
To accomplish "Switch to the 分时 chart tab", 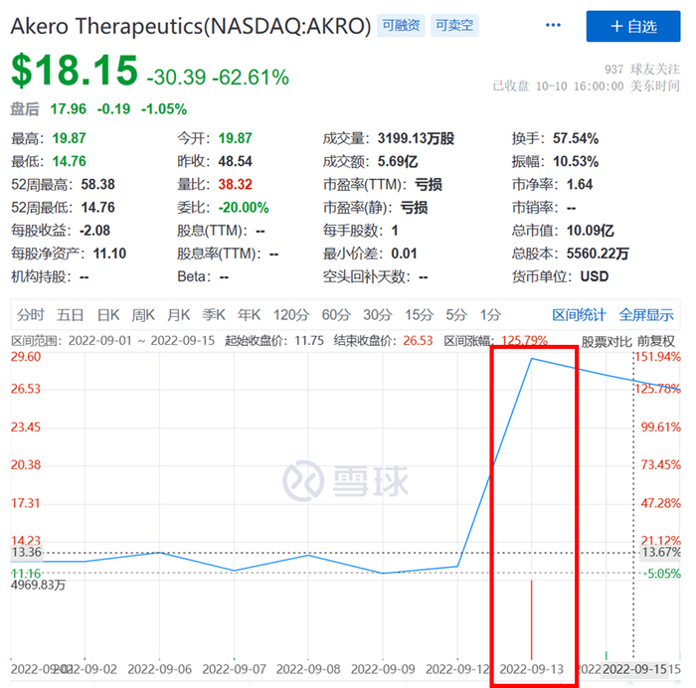I will [30, 315].
